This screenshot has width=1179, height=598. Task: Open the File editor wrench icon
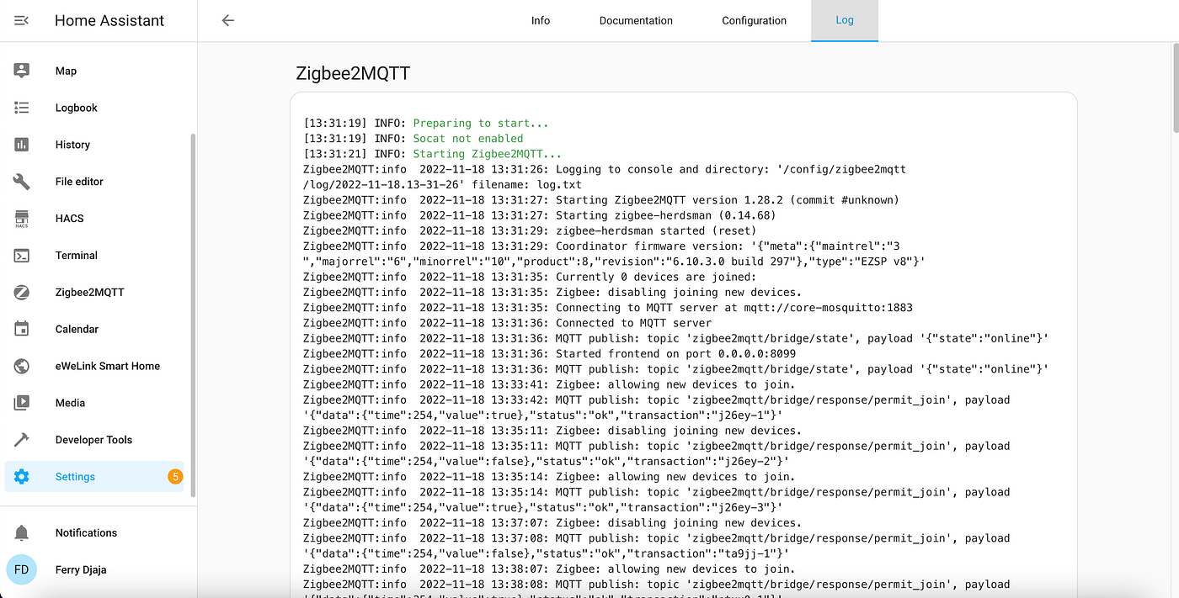[22, 182]
